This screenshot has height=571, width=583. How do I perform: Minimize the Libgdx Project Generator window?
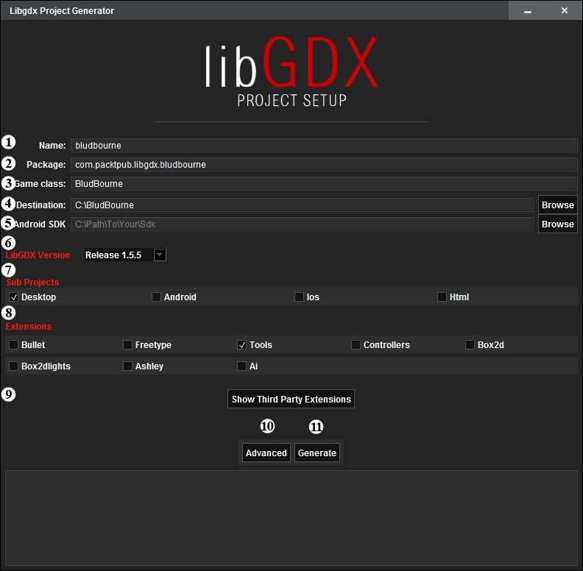pyautogui.click(x=527, y=11)
